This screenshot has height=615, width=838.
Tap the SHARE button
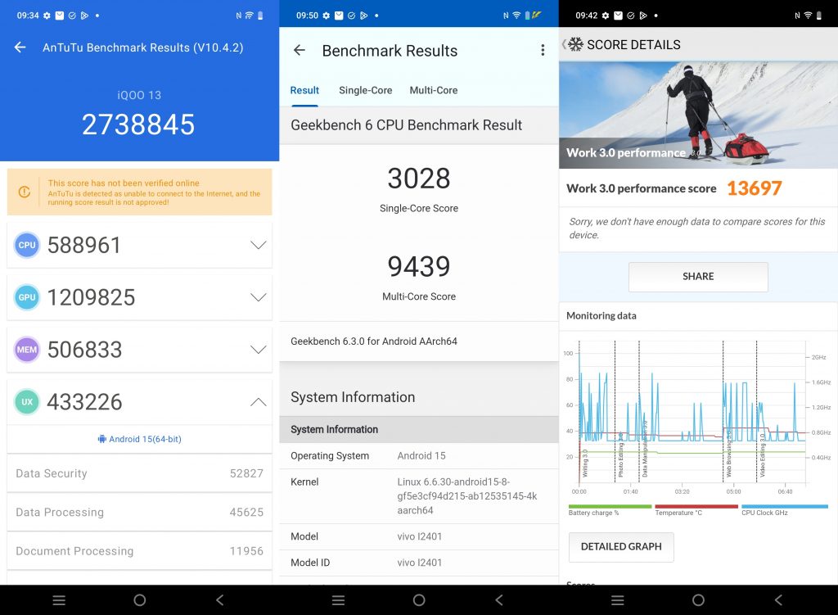698,277
